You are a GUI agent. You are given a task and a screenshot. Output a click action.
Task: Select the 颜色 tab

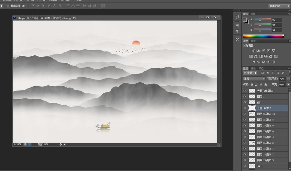click(x=245, y=14)
